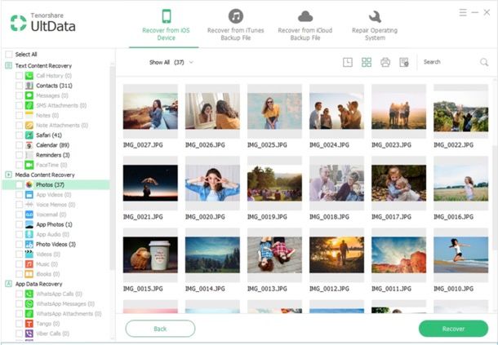The image size is (498, 345).
Task: Click the search magnifier icon
Action: click(484, 62)
